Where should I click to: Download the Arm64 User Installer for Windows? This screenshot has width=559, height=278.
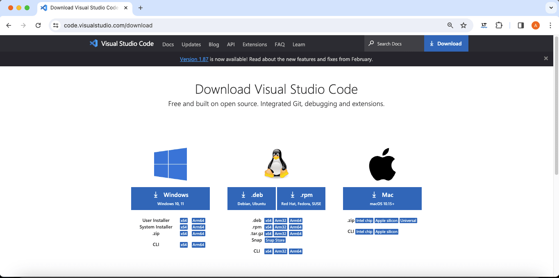[198, 220]
